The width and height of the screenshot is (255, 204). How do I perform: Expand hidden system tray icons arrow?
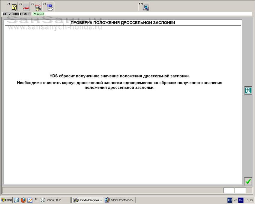(235, 200)
